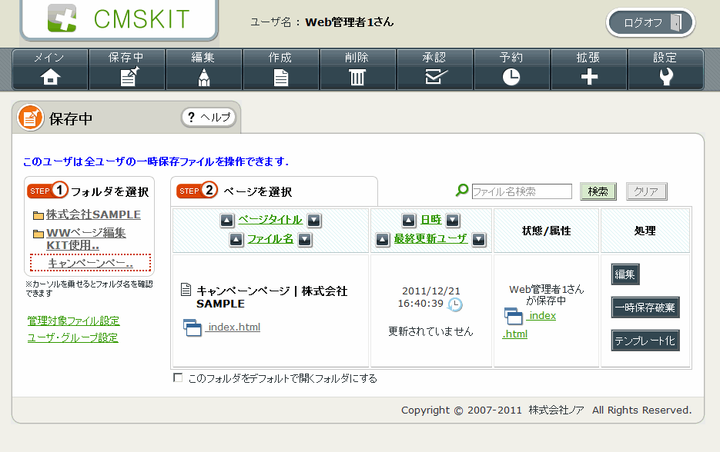The image size is (720, 452).
Task: Open the 作成 new page menu
Action: pyautogui.click(x=281, y=69)
